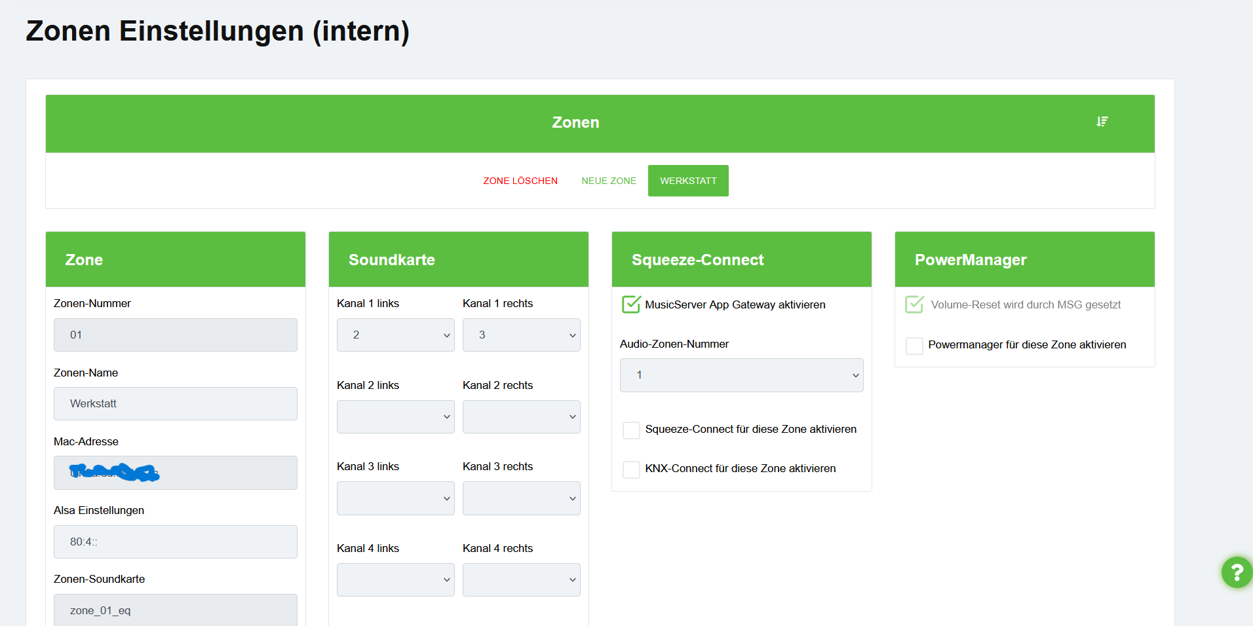
Task: Open the Kanal 2 links dropdown
Action: pos(395,417)
